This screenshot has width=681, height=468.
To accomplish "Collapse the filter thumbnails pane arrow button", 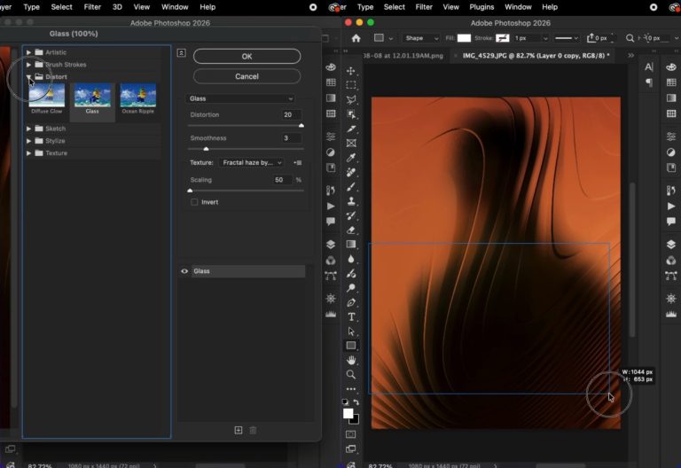I will click(x=182, y=53).
